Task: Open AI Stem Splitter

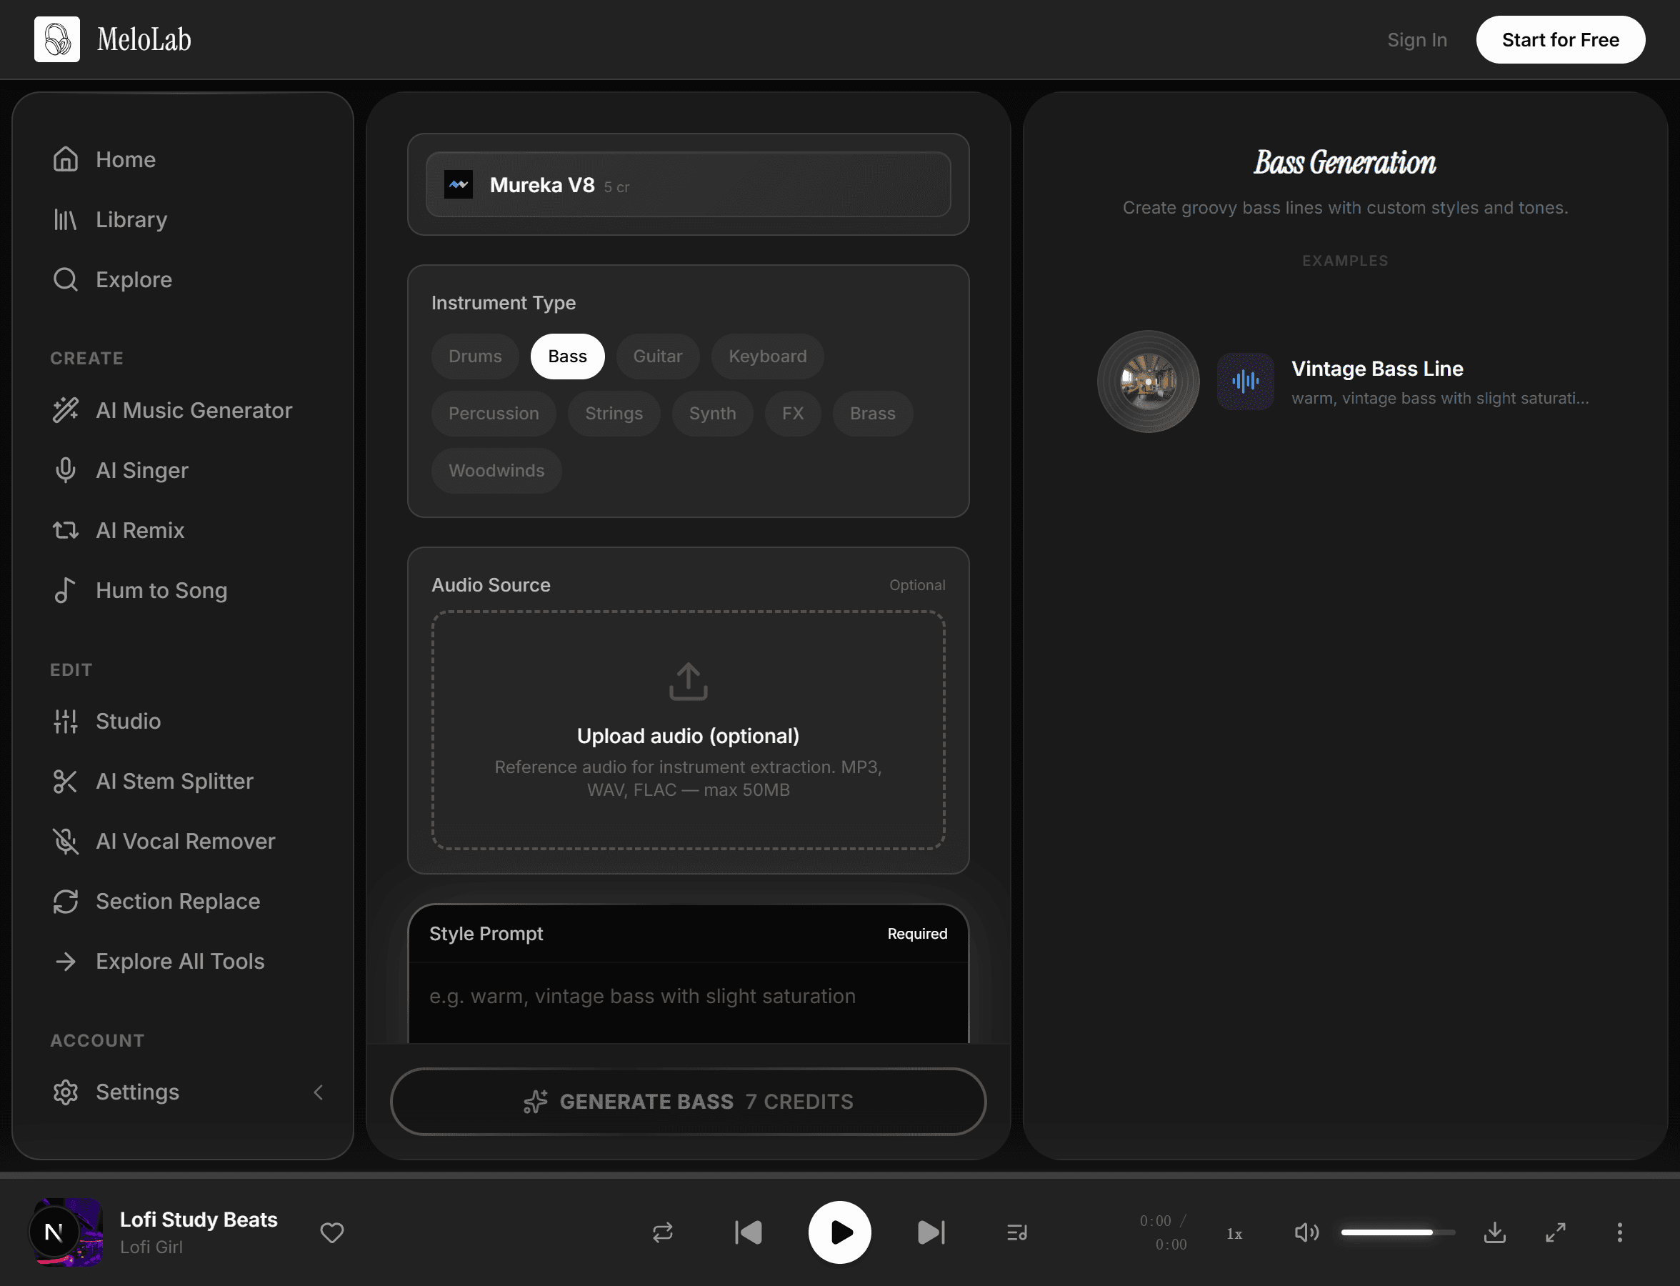Action: point(182,781)
